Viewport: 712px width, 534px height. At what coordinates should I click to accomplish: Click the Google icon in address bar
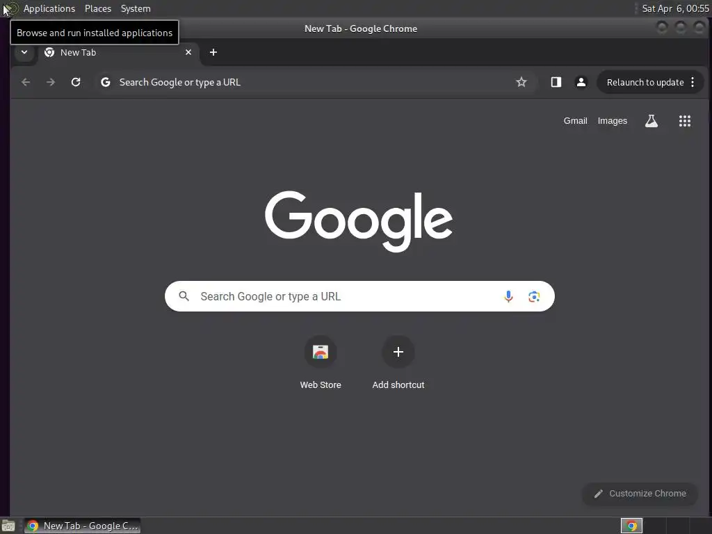pyautogui.click(x=106, y=82)
